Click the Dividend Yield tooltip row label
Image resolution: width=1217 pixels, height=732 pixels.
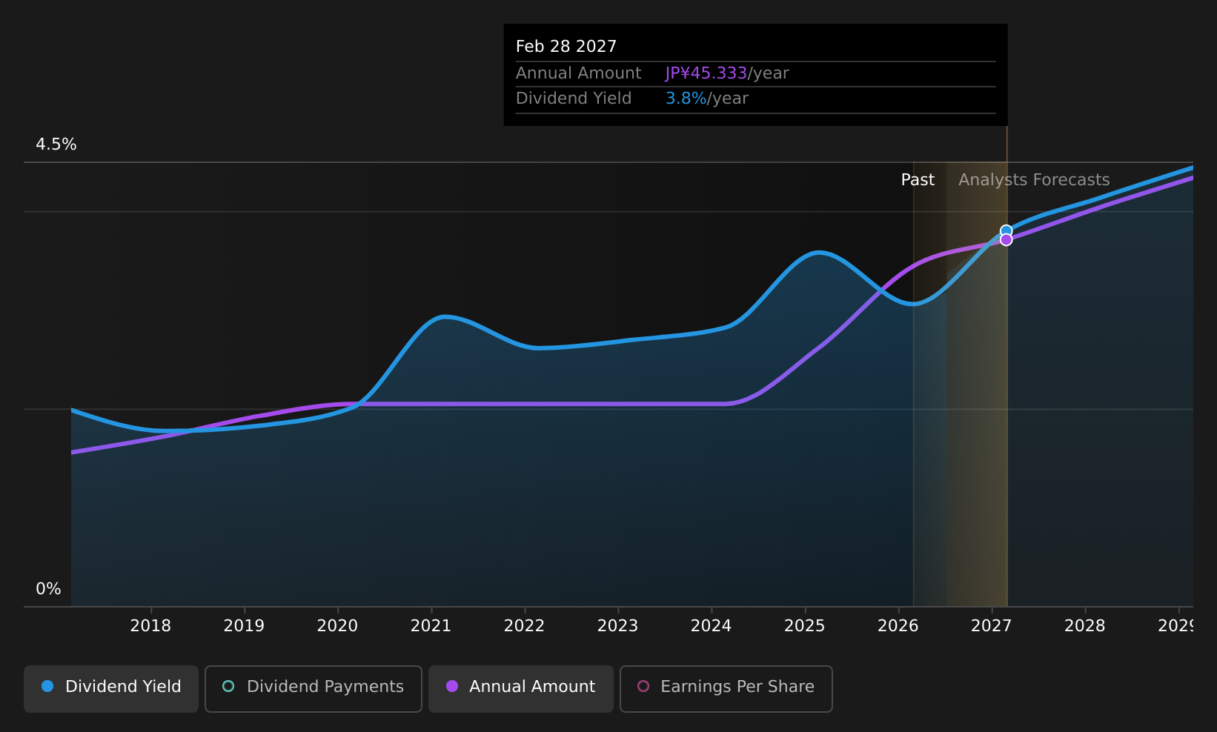pyautogui.click(x=574, y=99)
